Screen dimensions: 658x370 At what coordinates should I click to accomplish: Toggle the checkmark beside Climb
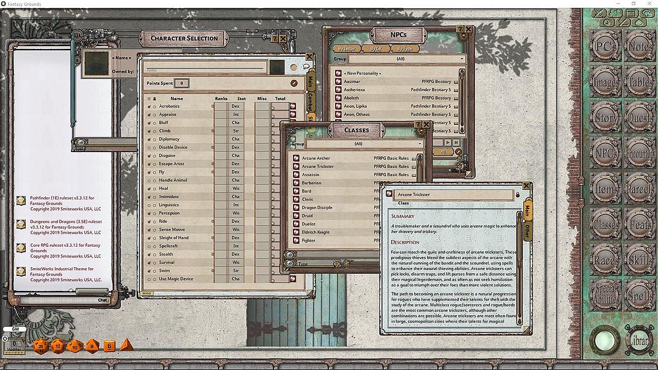tap(149, 131)
